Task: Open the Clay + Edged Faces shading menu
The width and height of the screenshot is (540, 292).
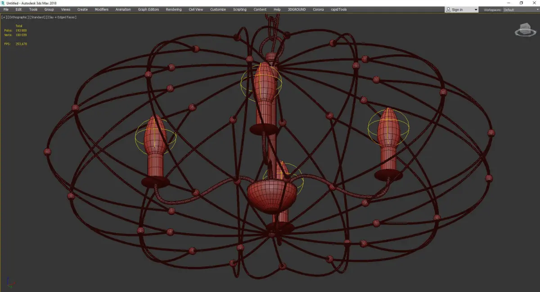Action: pos(61,17)
